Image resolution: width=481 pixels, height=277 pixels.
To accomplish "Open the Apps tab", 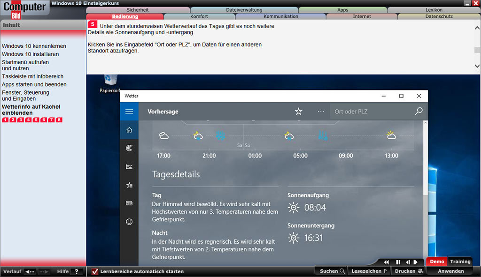I will point(342,10).
